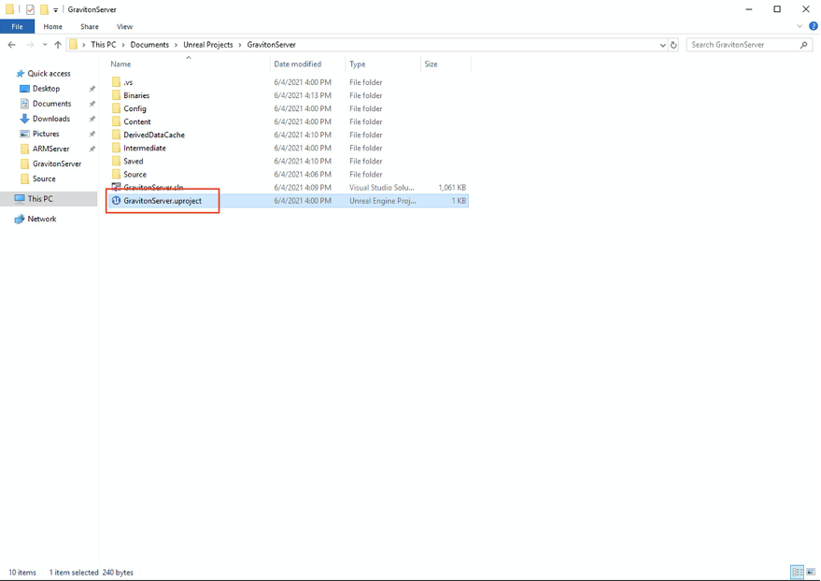
Task: Expand the Quick Access Toolbar customization dropdown
Action: (x=54, y=9)
